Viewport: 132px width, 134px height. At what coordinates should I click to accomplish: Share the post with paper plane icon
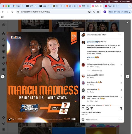92,108
